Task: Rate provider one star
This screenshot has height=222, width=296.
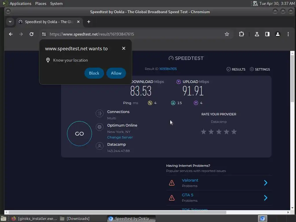Action: point(203,132)
